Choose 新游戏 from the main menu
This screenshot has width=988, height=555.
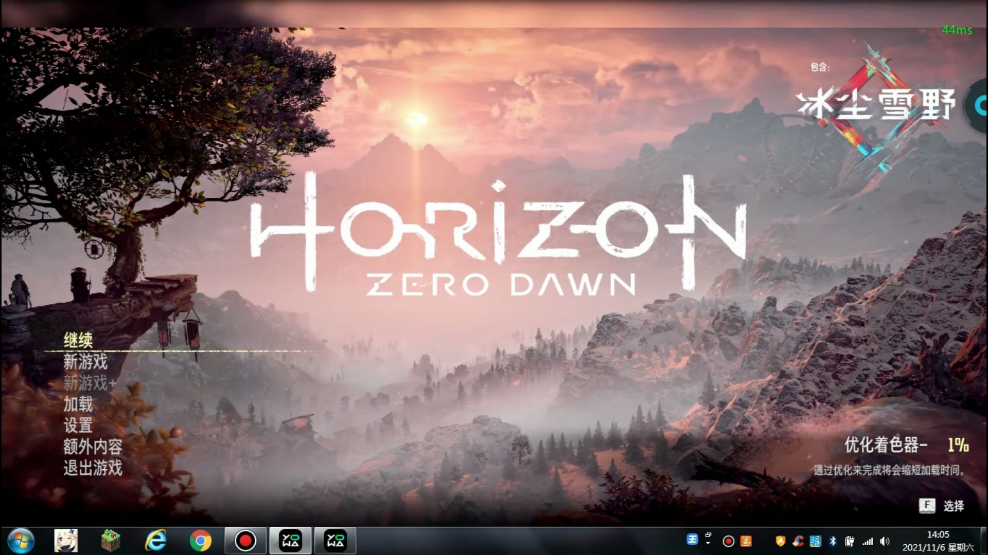click(x=85, y=362)
